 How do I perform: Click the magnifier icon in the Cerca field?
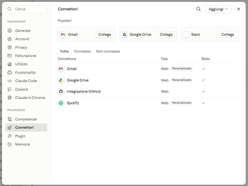[10, 9]
